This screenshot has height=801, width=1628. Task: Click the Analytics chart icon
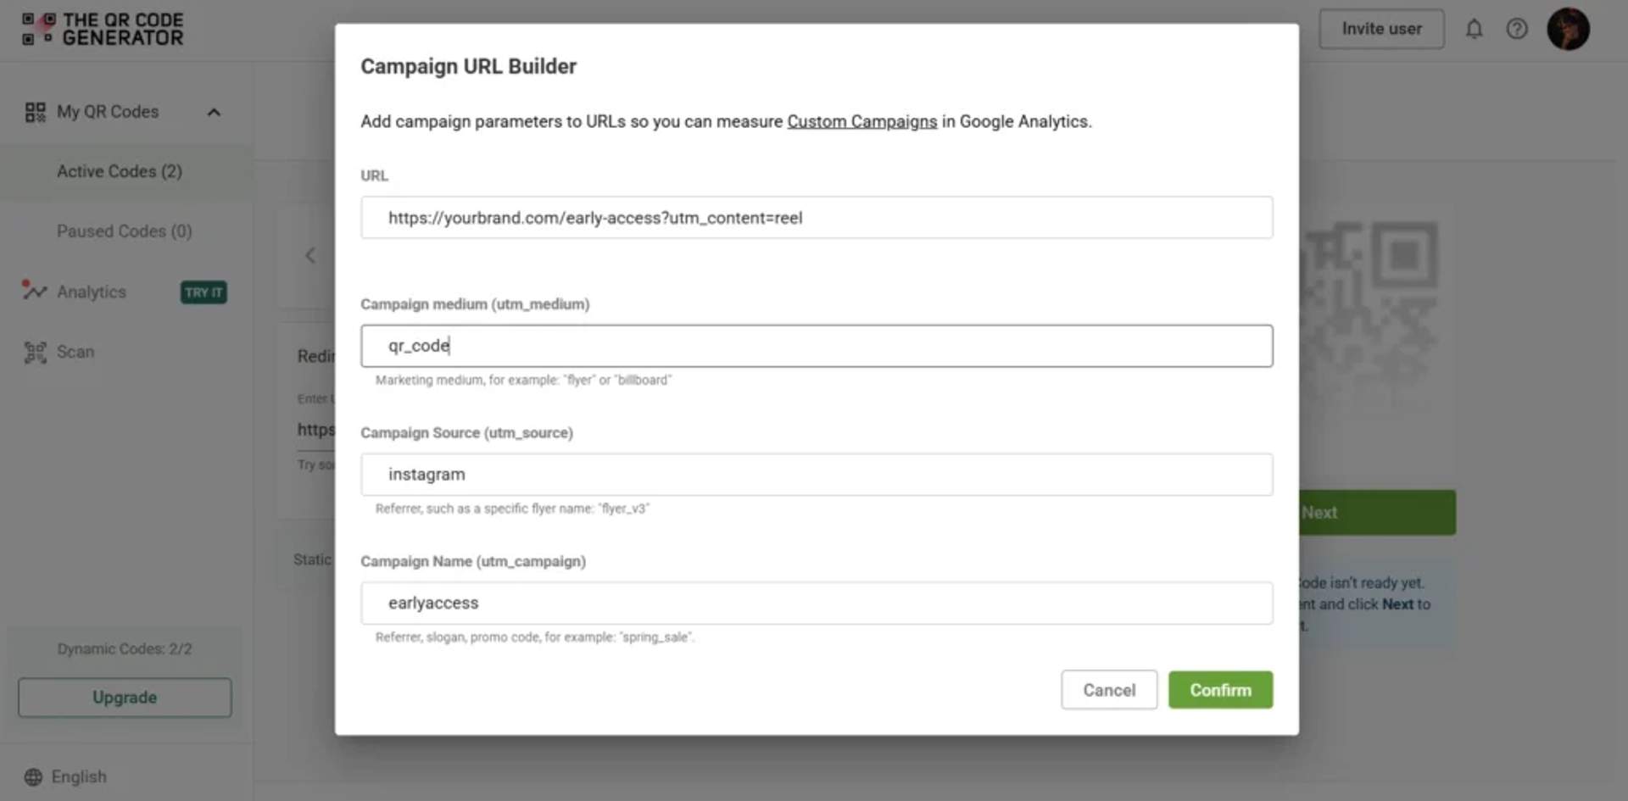pyautogui.click(x=34, y=291)
